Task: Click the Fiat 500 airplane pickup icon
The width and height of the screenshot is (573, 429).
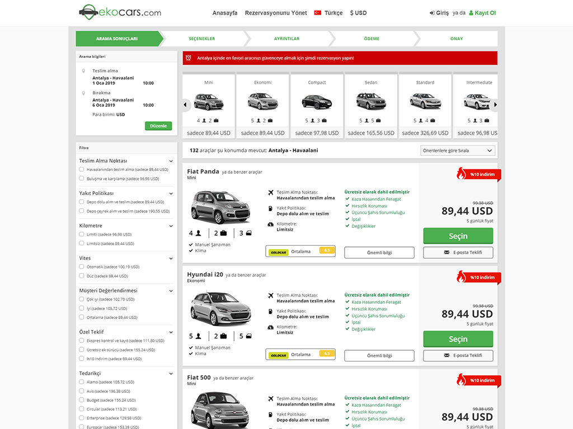Action: pyautogui.click(x=270, y=399)
